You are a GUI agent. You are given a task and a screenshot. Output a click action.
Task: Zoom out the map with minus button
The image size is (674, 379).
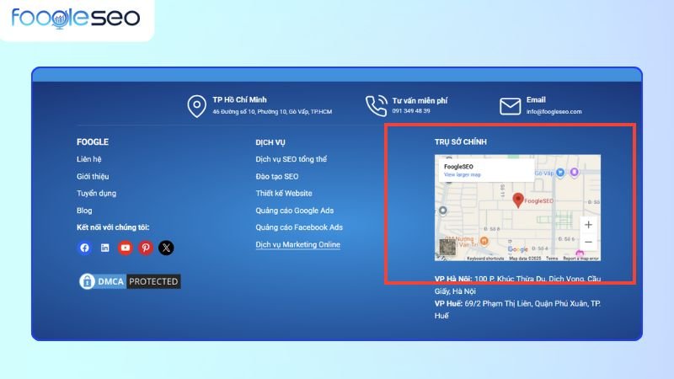click(x=588, y=242)
